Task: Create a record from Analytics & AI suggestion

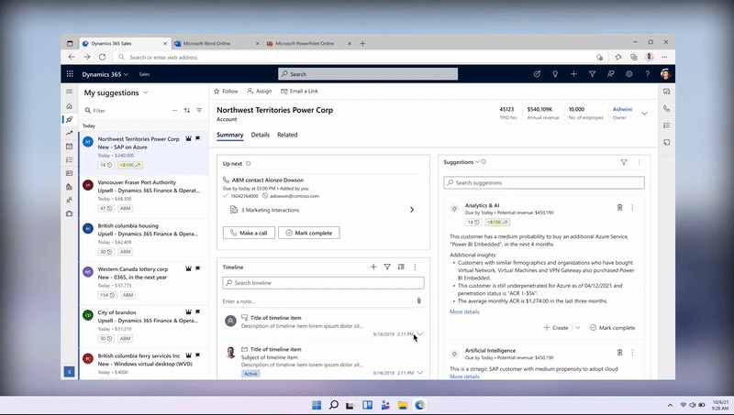Action: (556, 328)
